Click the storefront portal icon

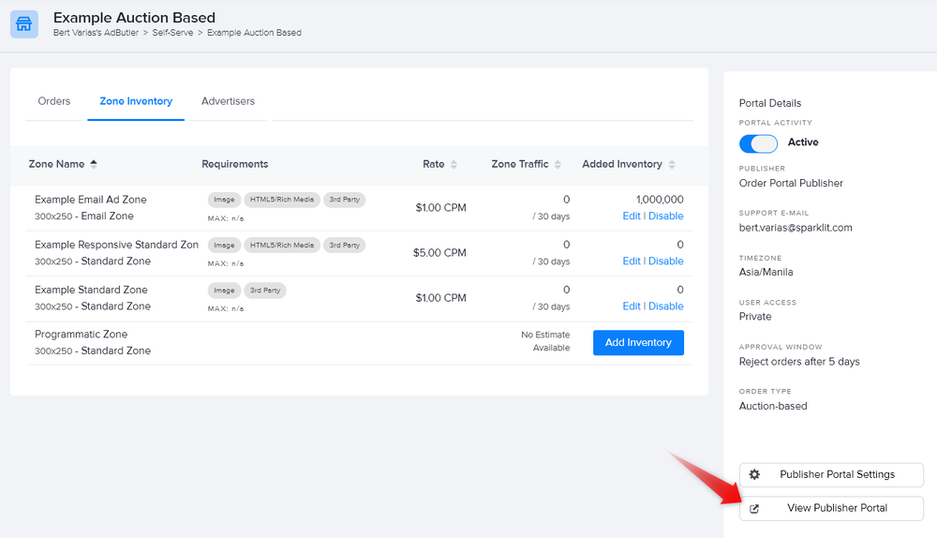(x=24, y=24)
